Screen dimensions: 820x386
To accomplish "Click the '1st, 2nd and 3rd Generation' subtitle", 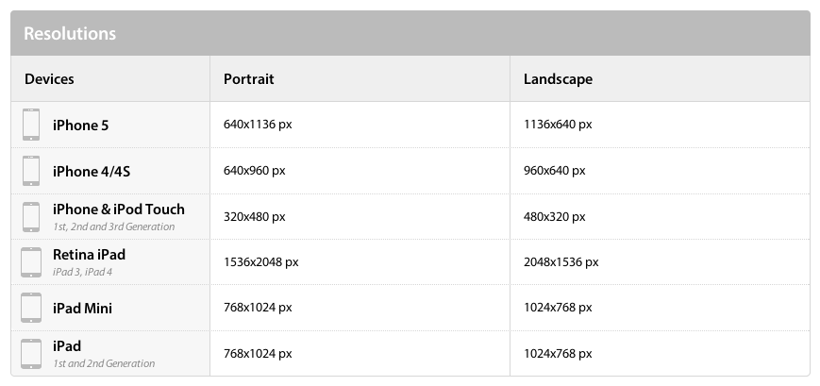I will pyautogui.click(x=113, y=227).
